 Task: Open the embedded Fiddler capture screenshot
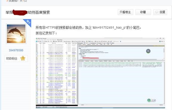tap(100, 73)
